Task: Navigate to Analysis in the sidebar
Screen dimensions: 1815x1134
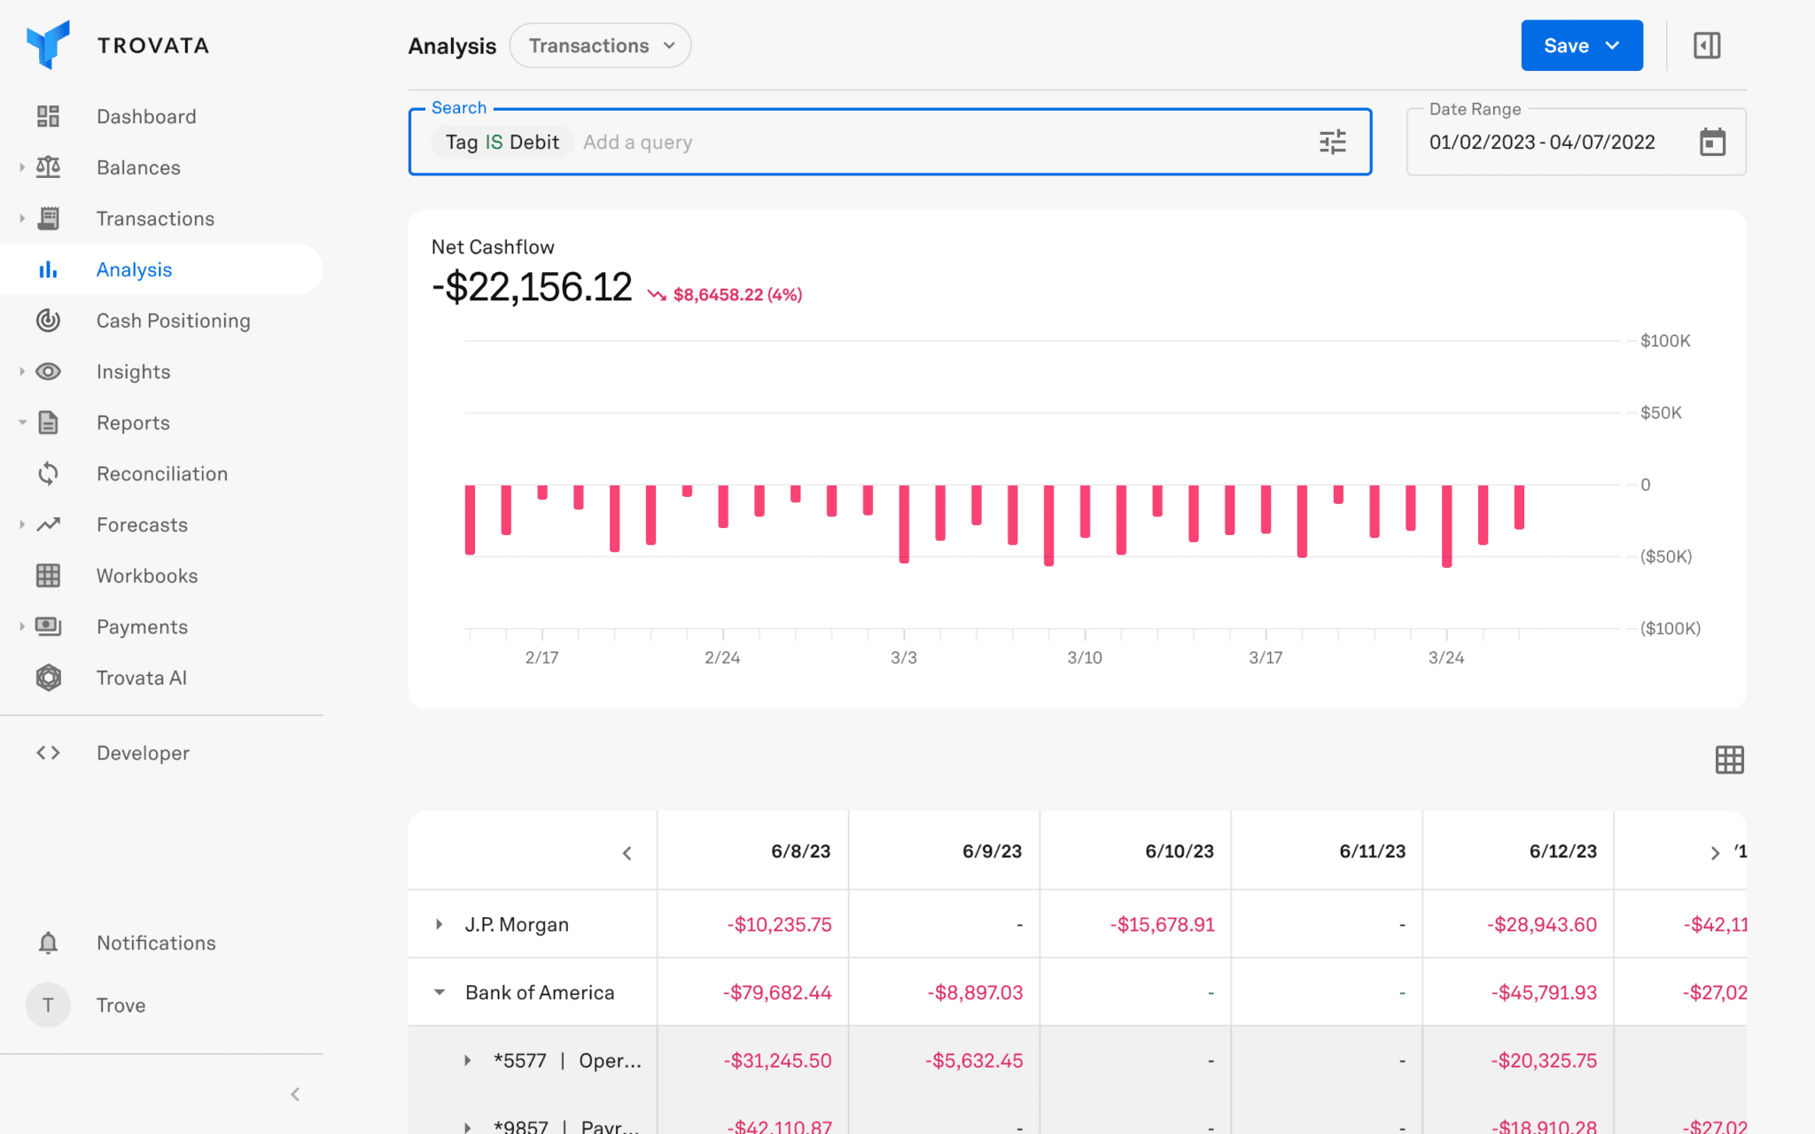Action: point(134,269)
